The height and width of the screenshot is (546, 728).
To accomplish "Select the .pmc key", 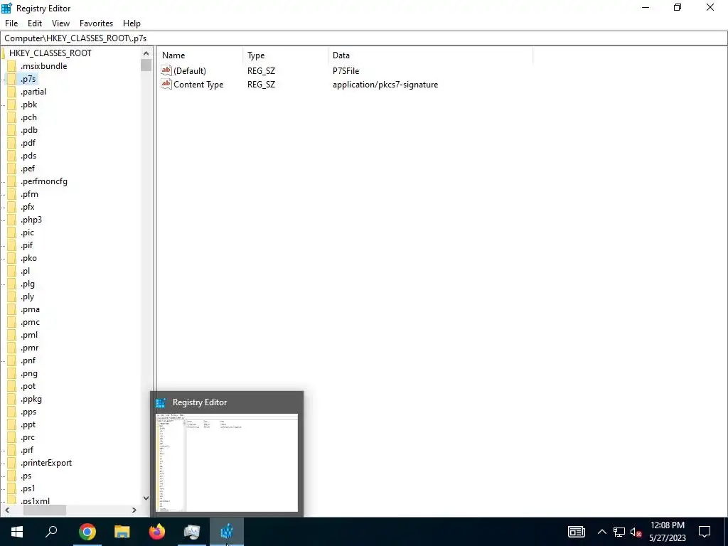I will click(x=30, y=322).
